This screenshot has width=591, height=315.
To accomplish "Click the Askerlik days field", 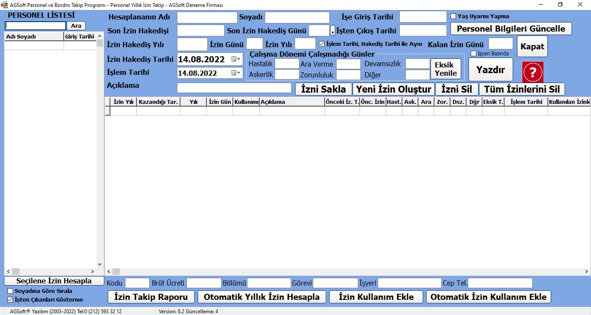I will coord(287,75).
